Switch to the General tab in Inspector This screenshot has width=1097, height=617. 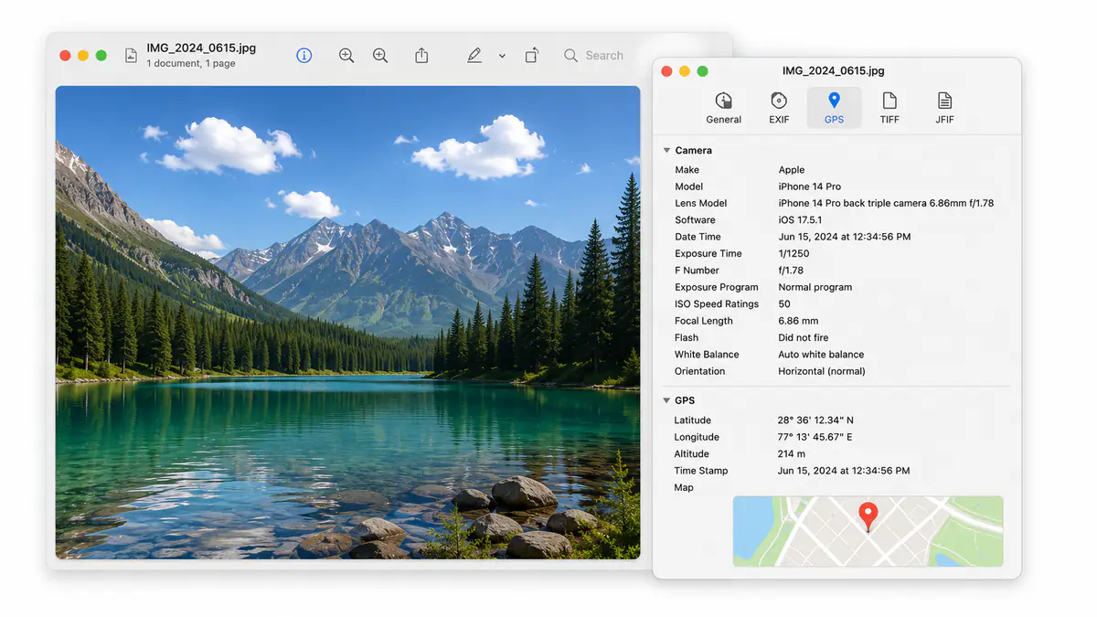723,107
